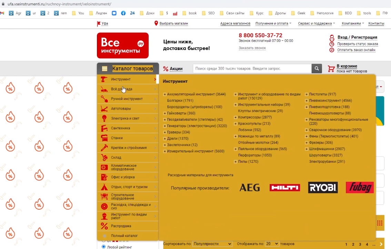
Task: Open Болгарки (1791) category link
Action: (180, 101)
